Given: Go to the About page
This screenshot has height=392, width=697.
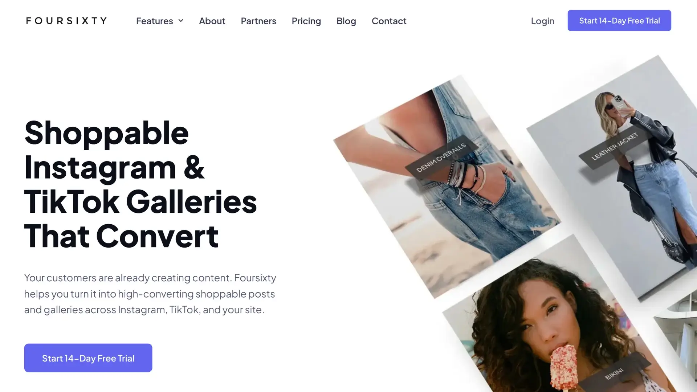Looking at the screenshot, I should [212, 21].
